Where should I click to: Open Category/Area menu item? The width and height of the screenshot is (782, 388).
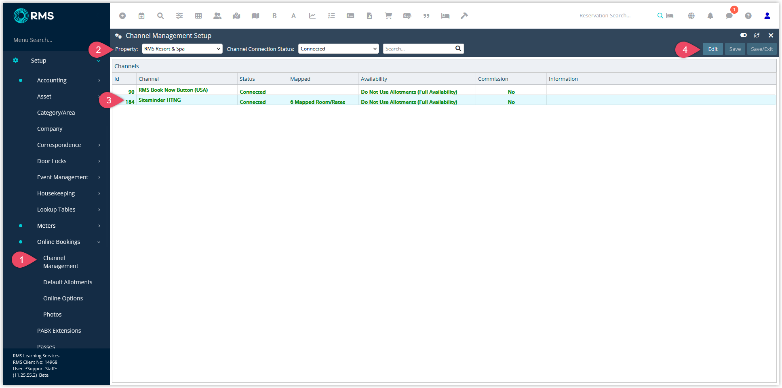[x=56, y=113]
